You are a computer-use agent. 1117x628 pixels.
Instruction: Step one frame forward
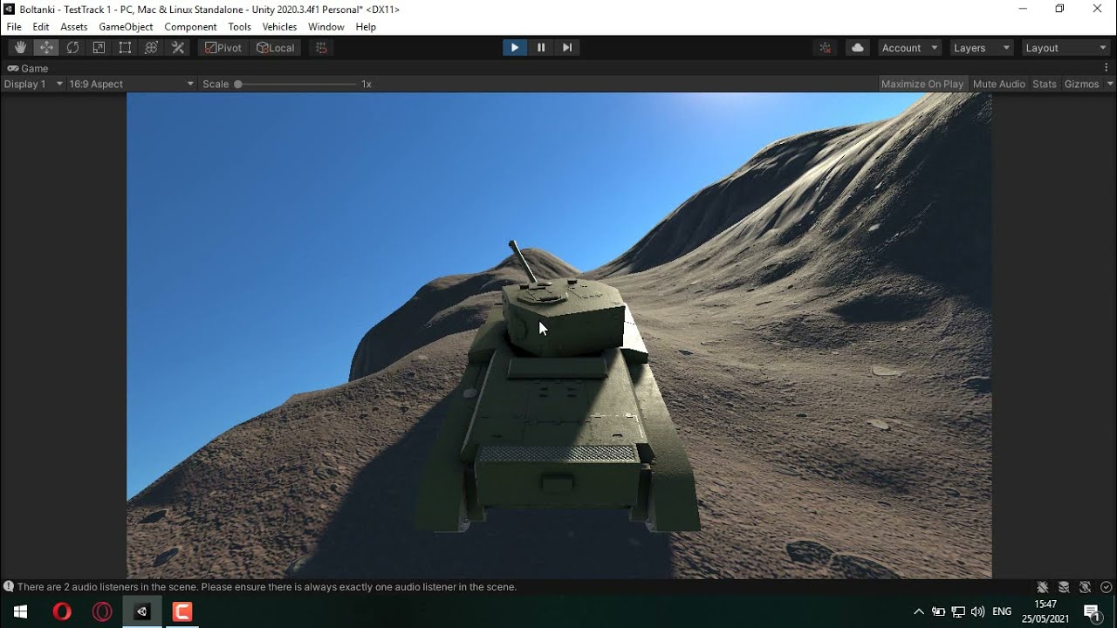(567, 48)
